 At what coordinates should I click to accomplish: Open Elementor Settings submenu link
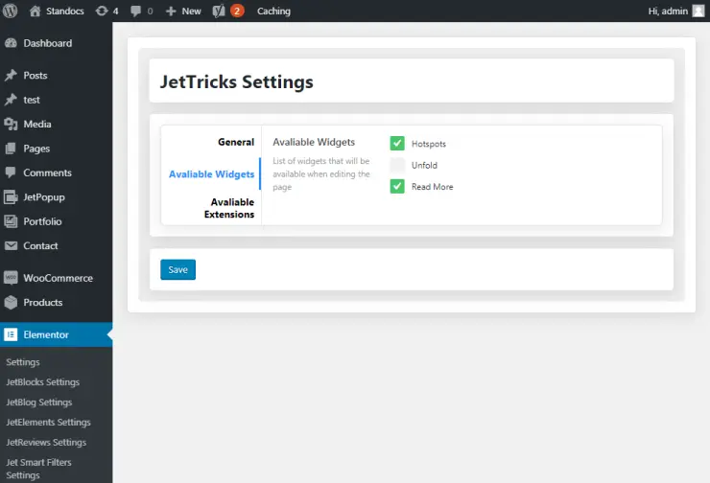tap(23, 362)
